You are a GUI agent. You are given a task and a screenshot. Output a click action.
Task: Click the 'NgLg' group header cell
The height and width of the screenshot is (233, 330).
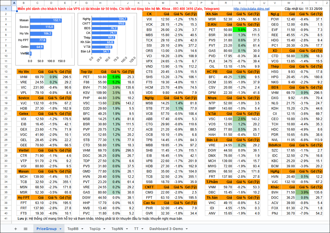(275, 14)
